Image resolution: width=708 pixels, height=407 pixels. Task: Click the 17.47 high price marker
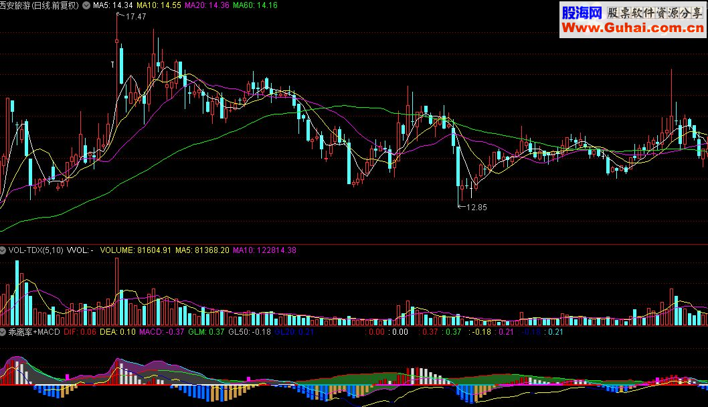tap(135, 17)
